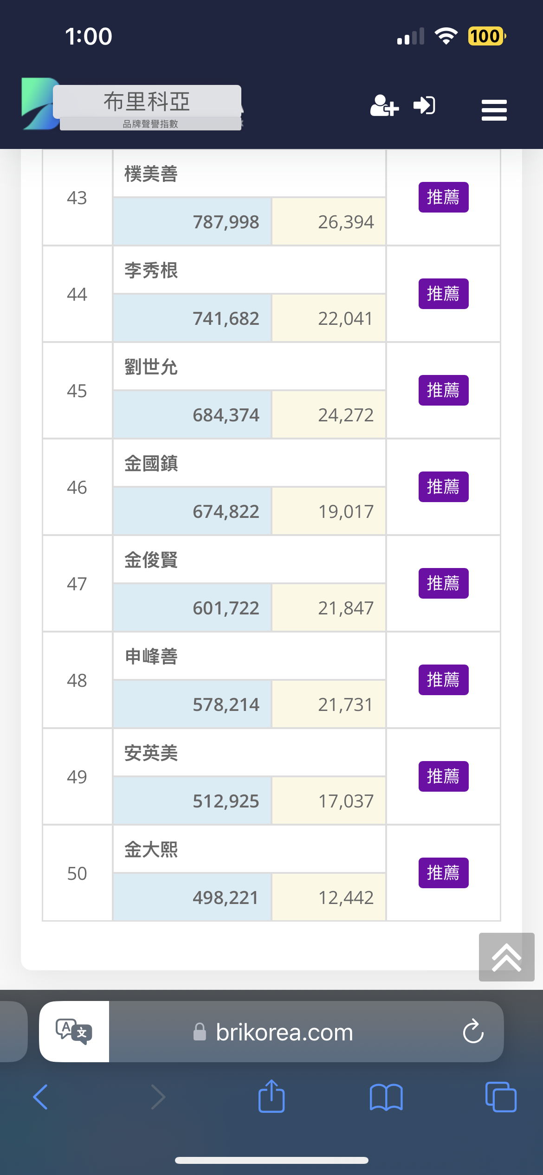The image size is (543, 1175).
Task: Recommend rank 43 樸美善
Action: coord(443,197)
